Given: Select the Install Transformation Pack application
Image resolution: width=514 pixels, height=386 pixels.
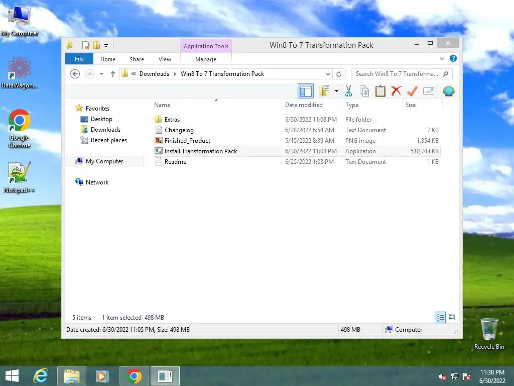Looking at the screenshot, I should [x=296, y=151].
